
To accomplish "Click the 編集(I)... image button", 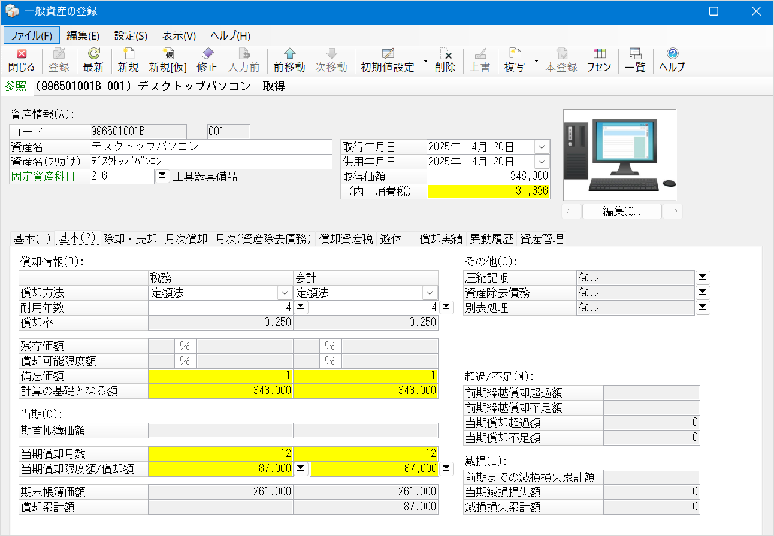I will 622,211.
